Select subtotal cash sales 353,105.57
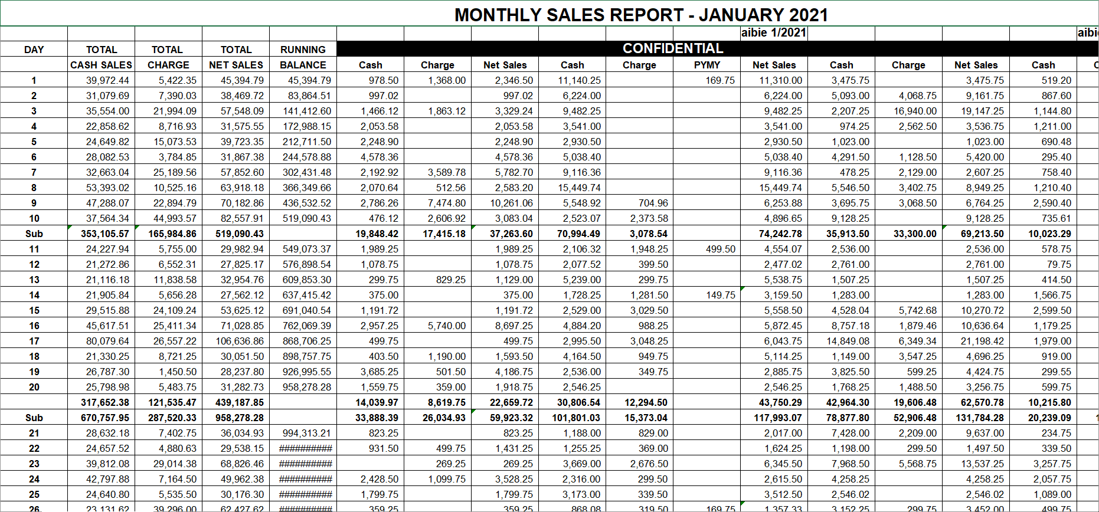Viewport: 1099px width, 512px height. pyautogui.click(x=102, y=234)
